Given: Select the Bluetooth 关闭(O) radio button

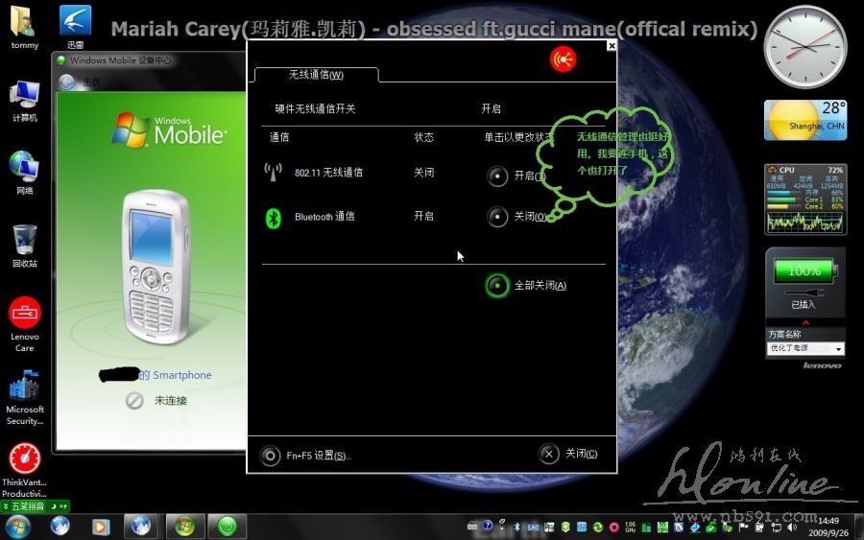Looking at the screenshot, I should 497,217.
